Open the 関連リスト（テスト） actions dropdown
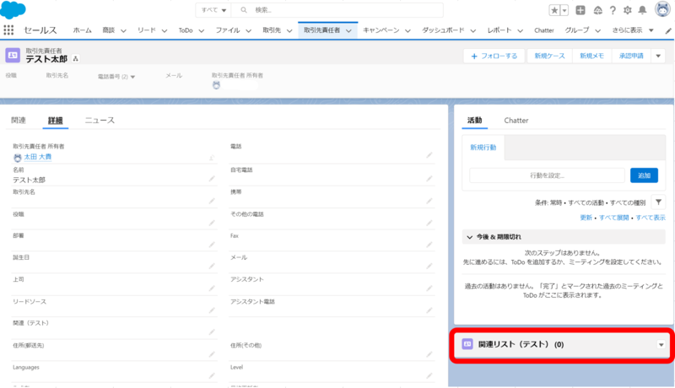The image size is (675, 388). (661, 344)
